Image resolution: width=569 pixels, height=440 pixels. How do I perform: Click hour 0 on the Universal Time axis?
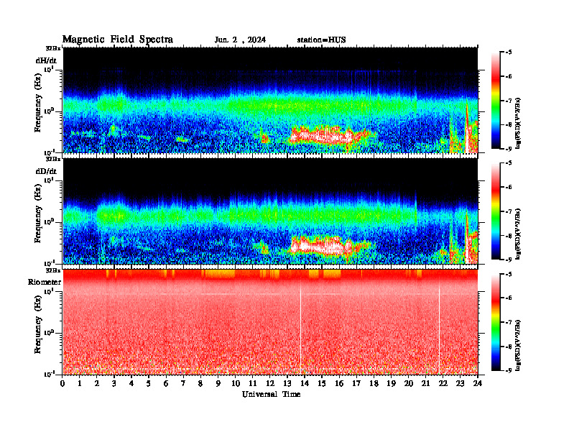coord(63,384)
